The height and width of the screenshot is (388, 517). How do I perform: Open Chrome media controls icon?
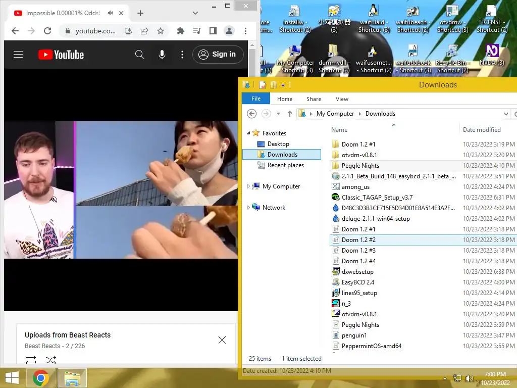pos(197,31)
